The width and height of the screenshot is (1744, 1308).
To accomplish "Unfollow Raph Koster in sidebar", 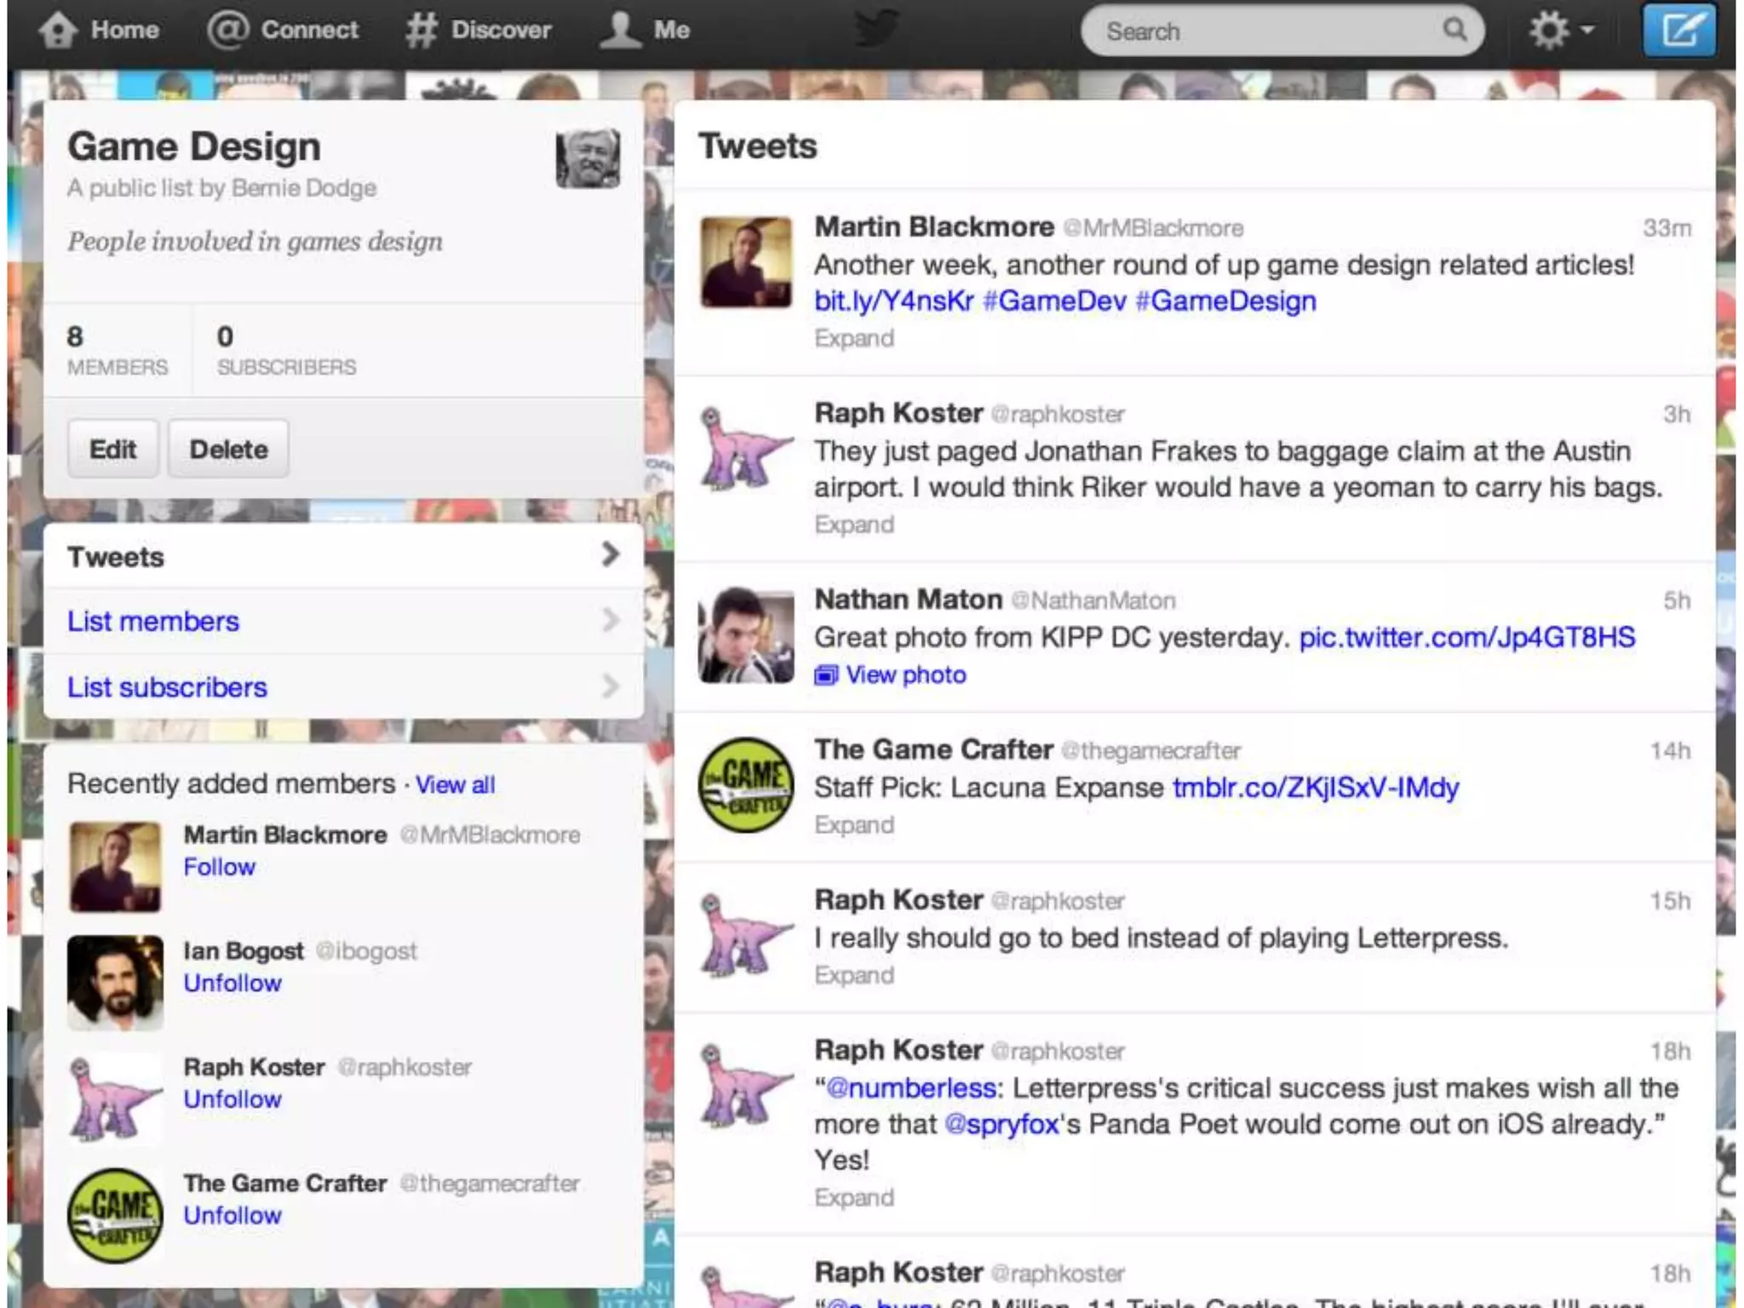I will (232, 1099).
